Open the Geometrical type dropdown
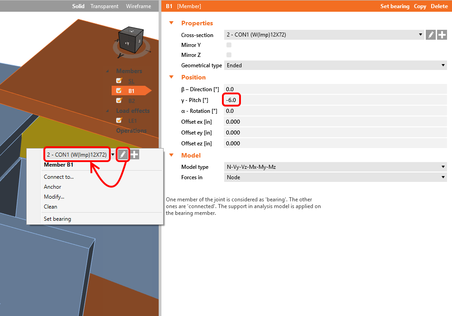452x316 pixels. [335, 65]
